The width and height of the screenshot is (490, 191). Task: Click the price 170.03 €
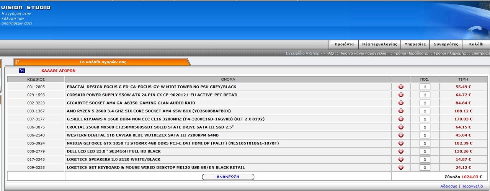[463, 119]
